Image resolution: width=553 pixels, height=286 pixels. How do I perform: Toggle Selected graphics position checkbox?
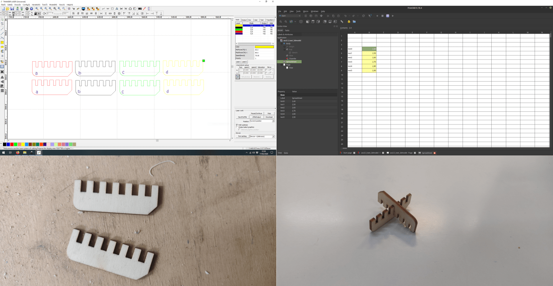pyautogui.click(x=239, y=130)
